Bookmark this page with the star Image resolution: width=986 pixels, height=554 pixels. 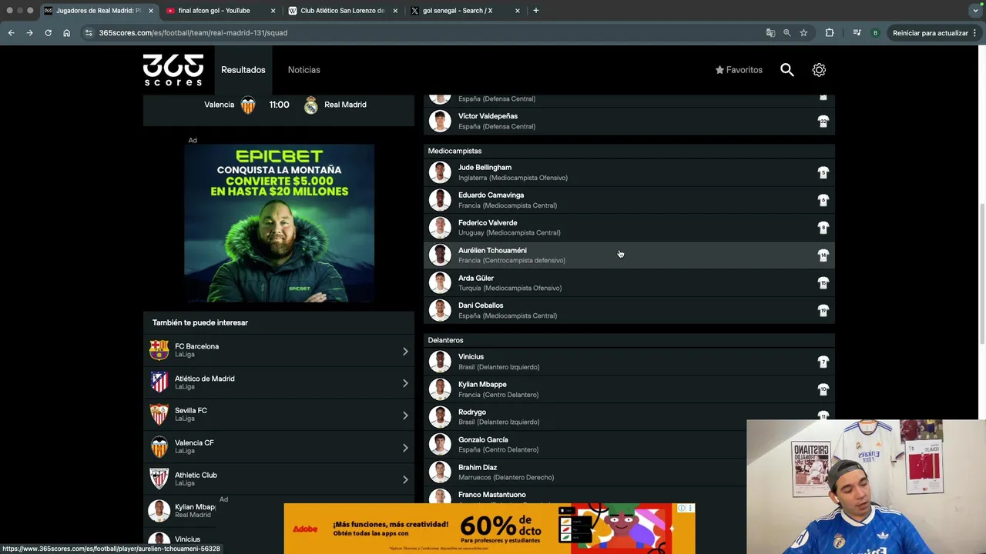(803, 33)
